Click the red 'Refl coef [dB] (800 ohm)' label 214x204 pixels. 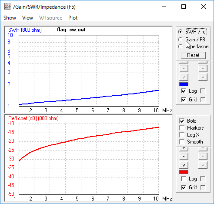[x=33, y=118]
